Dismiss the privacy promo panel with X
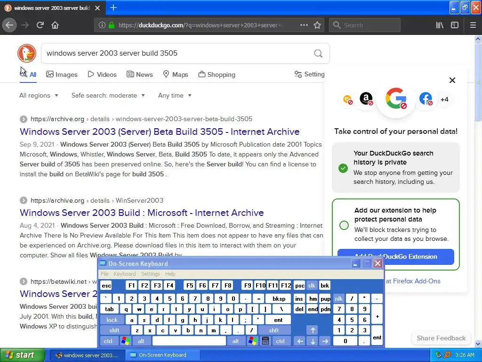The width and height of the screenshot is (482, 362). (452, 80)
